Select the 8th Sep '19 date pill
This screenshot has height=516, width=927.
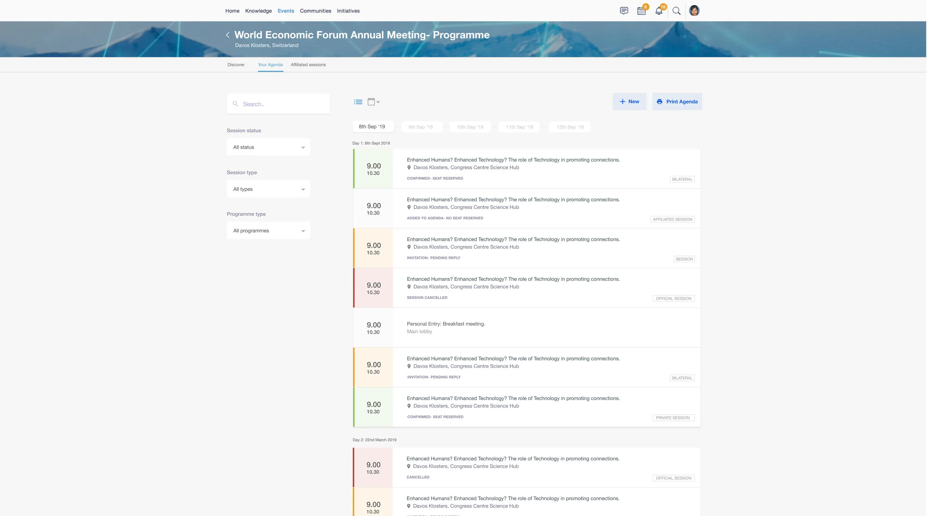coord(372,126)
